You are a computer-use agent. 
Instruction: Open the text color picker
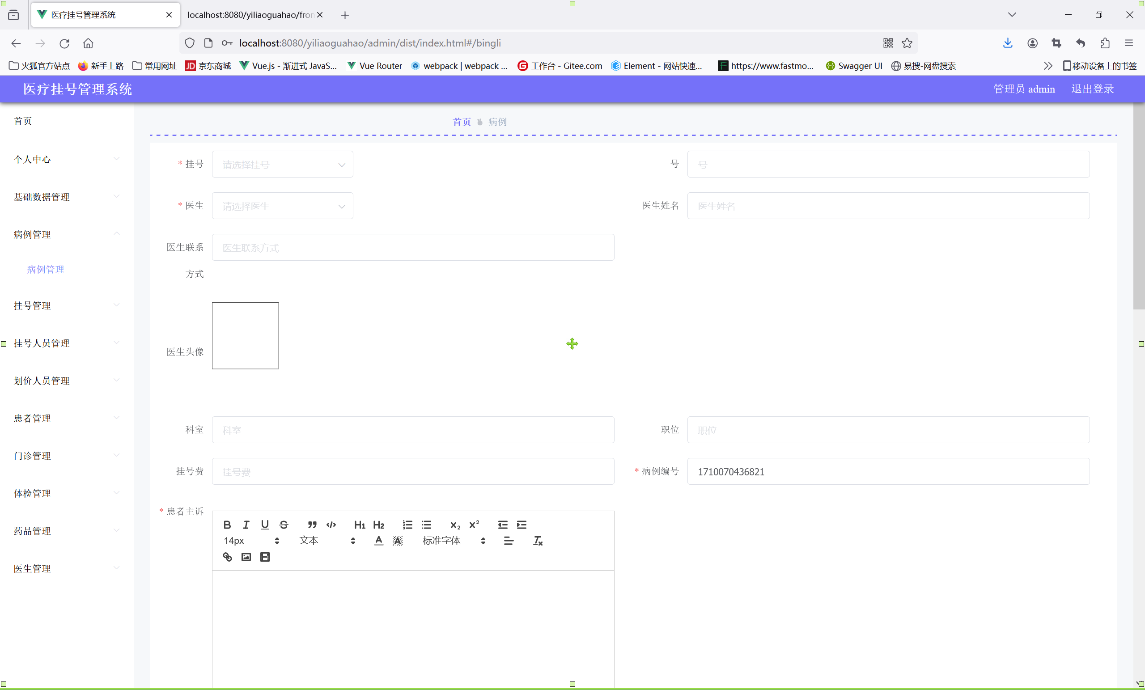[378, 540]
